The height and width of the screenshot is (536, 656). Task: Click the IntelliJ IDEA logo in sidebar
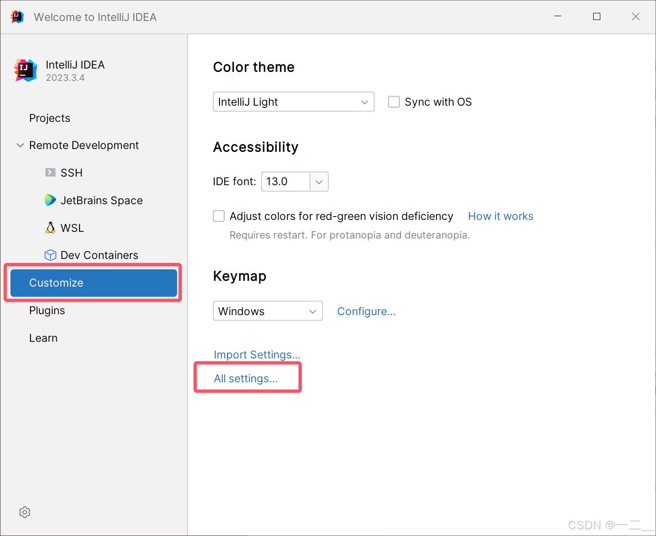tap(26, 70)
